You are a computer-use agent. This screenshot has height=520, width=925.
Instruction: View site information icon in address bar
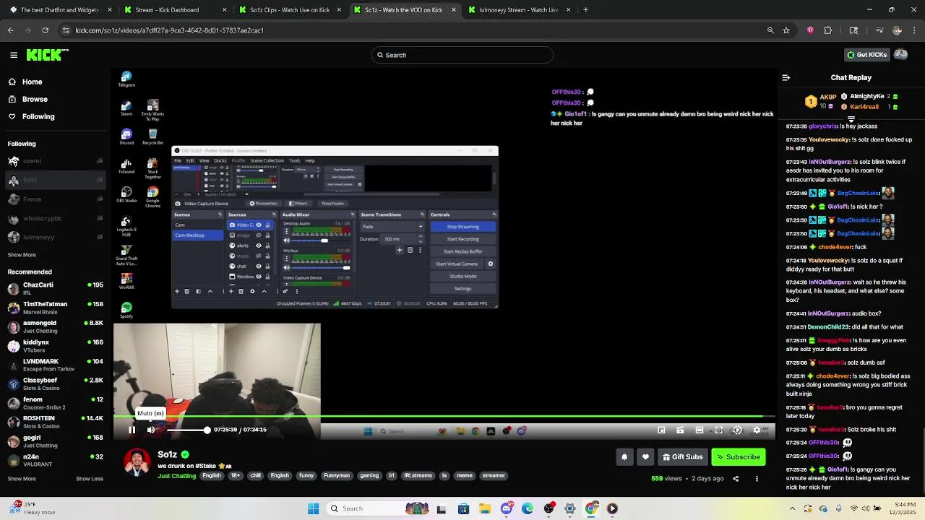pos(66,30)
